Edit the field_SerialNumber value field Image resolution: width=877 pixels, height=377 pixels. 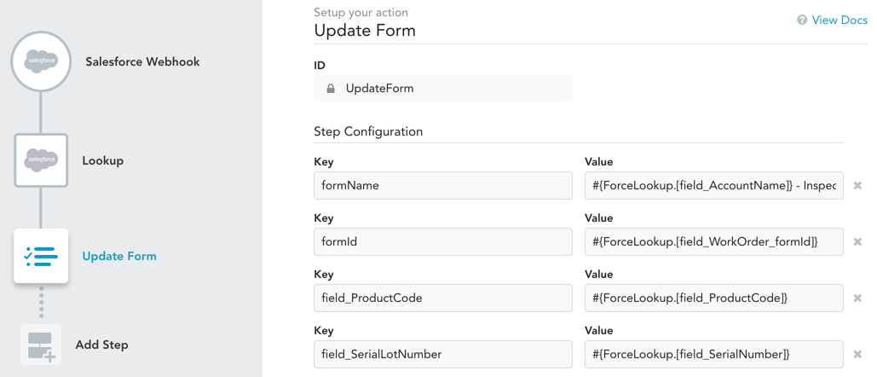tap(713, 355)
